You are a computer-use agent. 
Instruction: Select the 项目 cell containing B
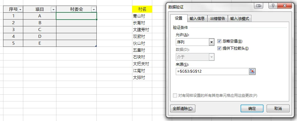pos(40,23)
